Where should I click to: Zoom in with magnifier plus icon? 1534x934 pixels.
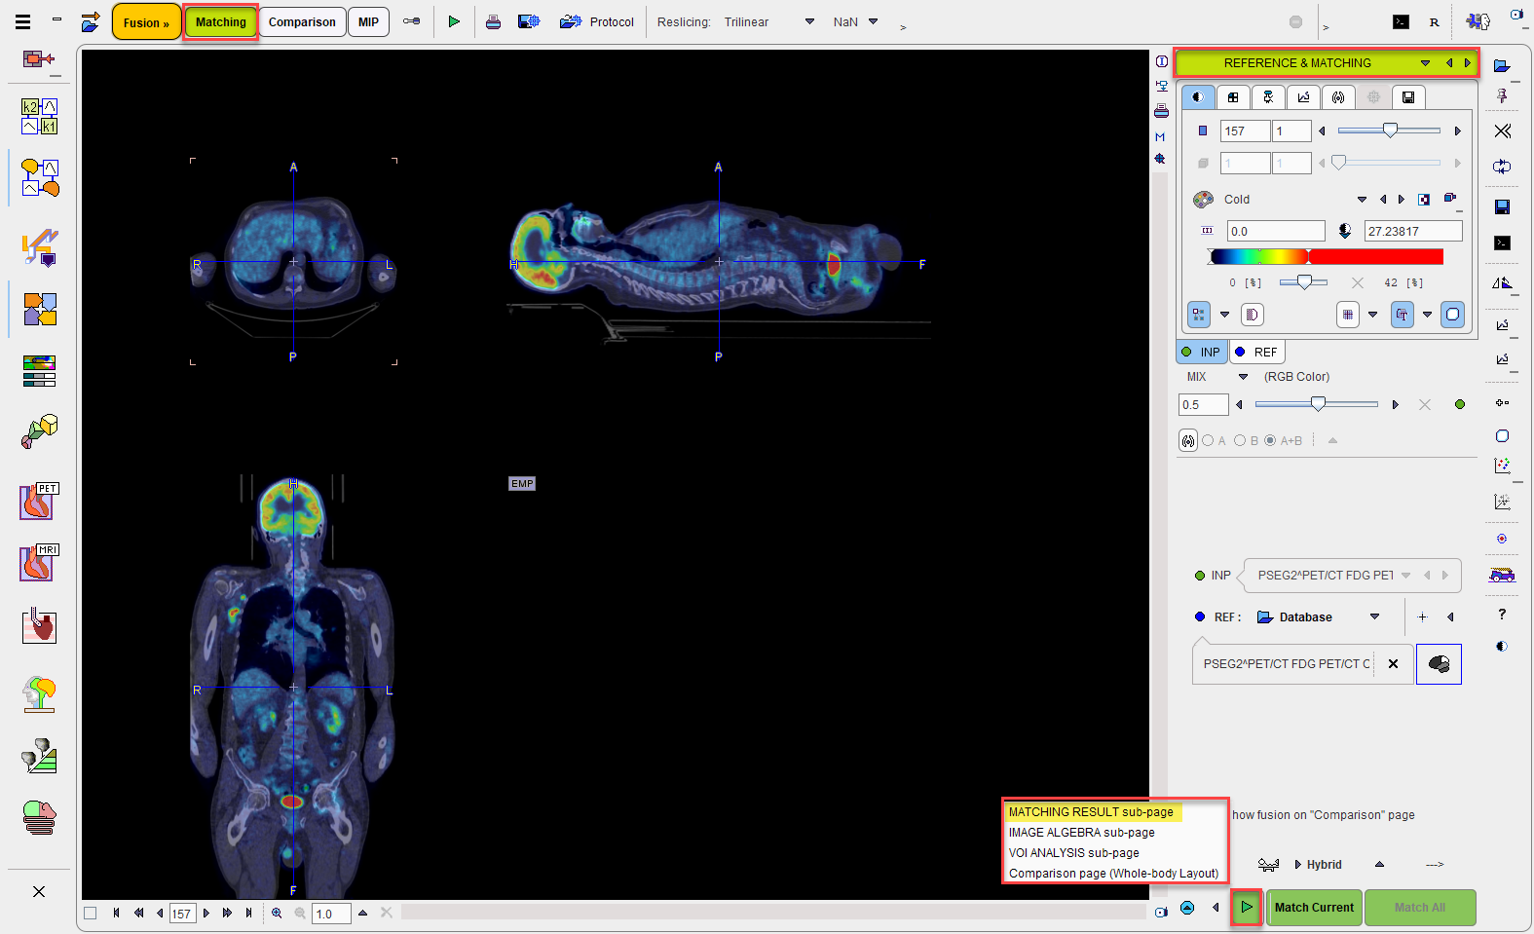coord(277,913)
